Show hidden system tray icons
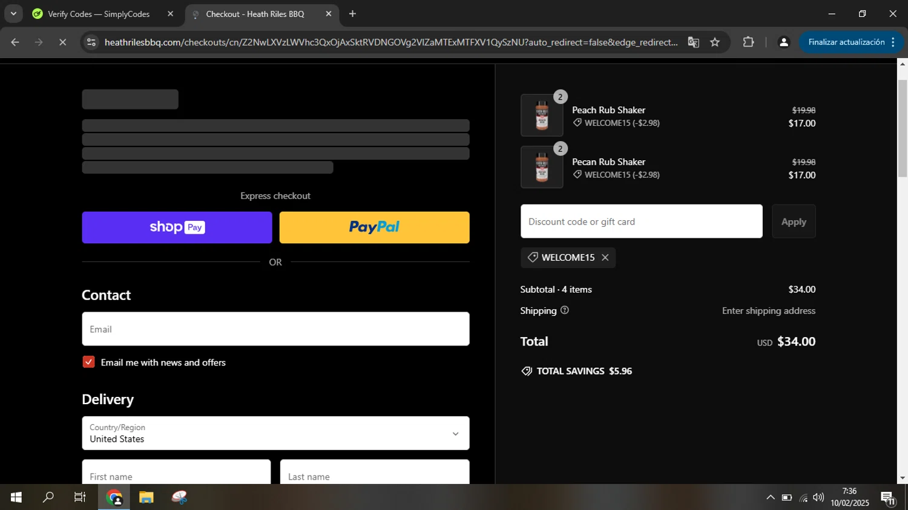 click(x=770, y=498)
